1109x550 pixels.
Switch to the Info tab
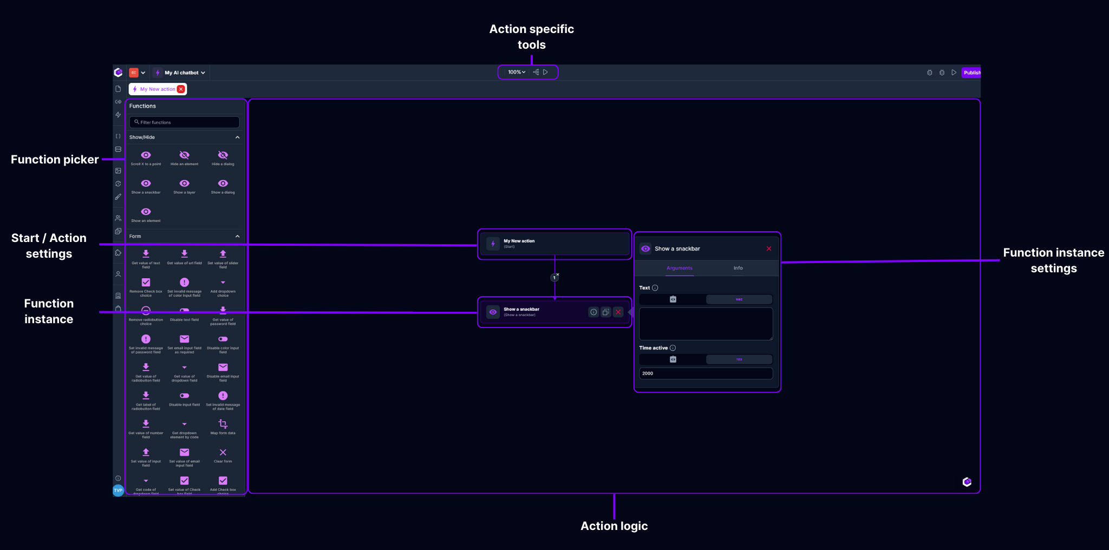coord(738,268)
